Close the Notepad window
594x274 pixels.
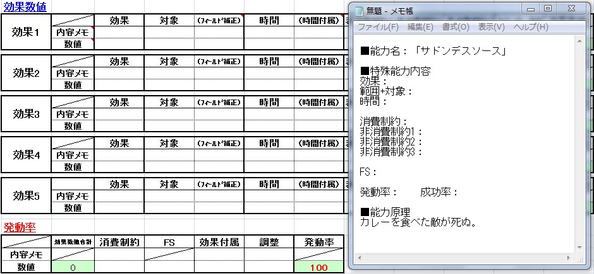click(571, 9)
